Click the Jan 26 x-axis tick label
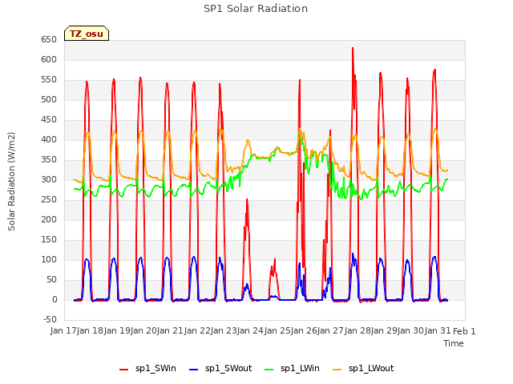 [305, 330]
